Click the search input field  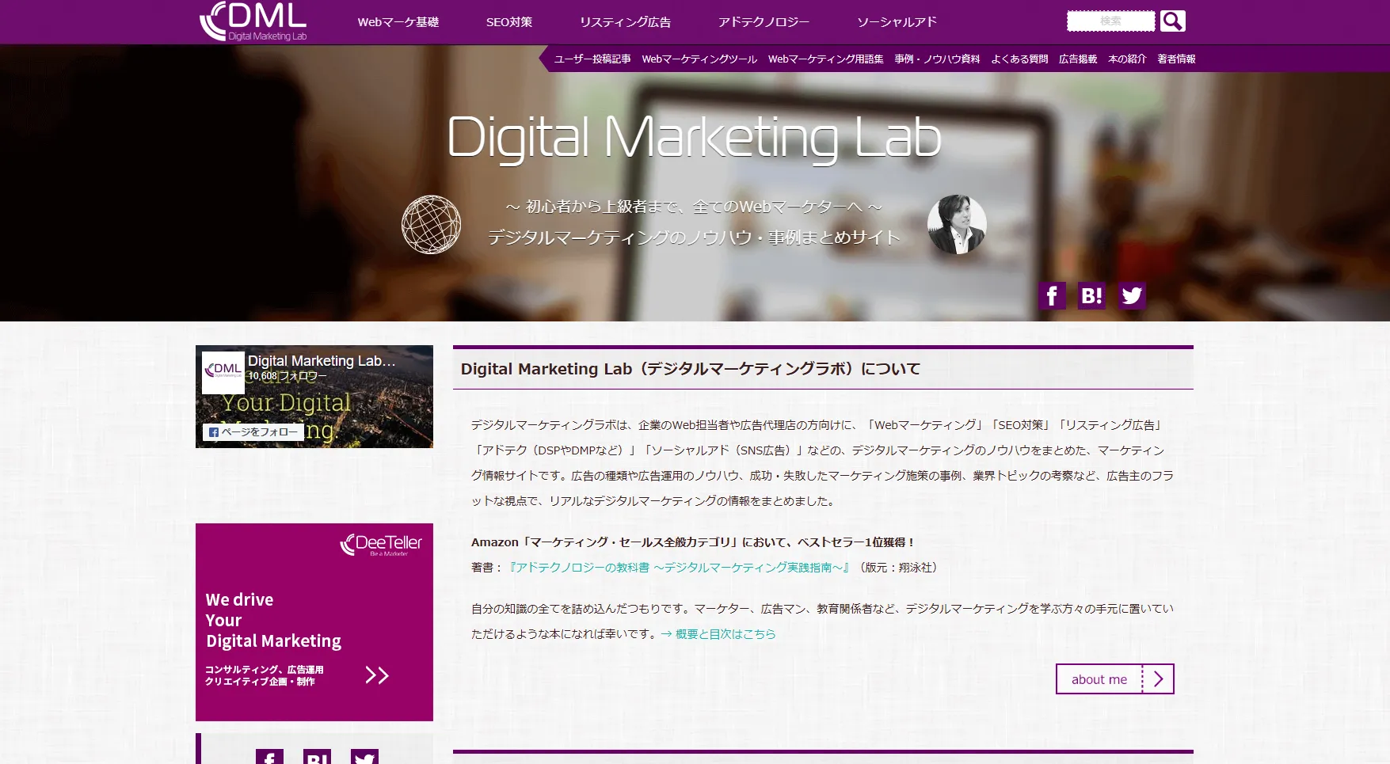[1110, 21]
